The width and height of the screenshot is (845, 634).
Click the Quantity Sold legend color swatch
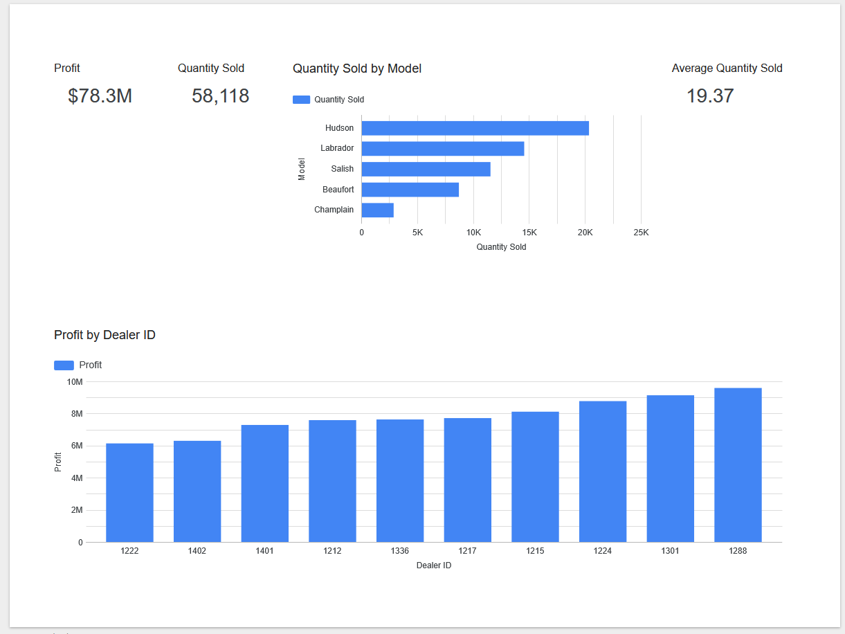(300, 99)
